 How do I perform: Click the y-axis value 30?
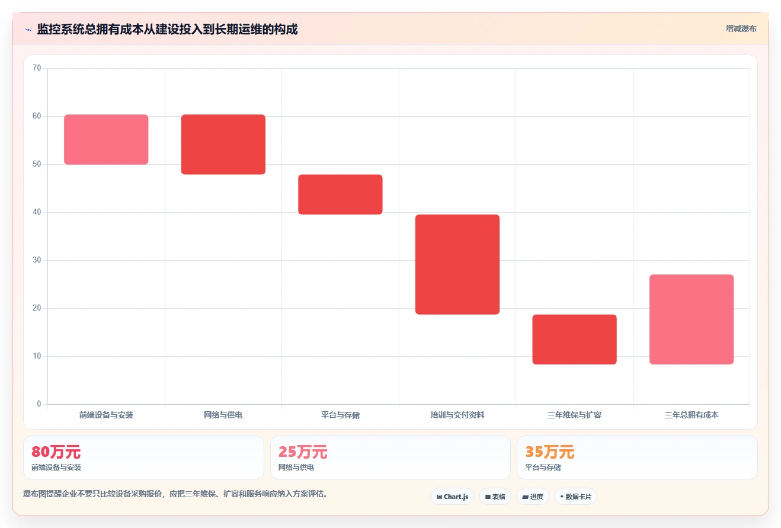(37, 260)
